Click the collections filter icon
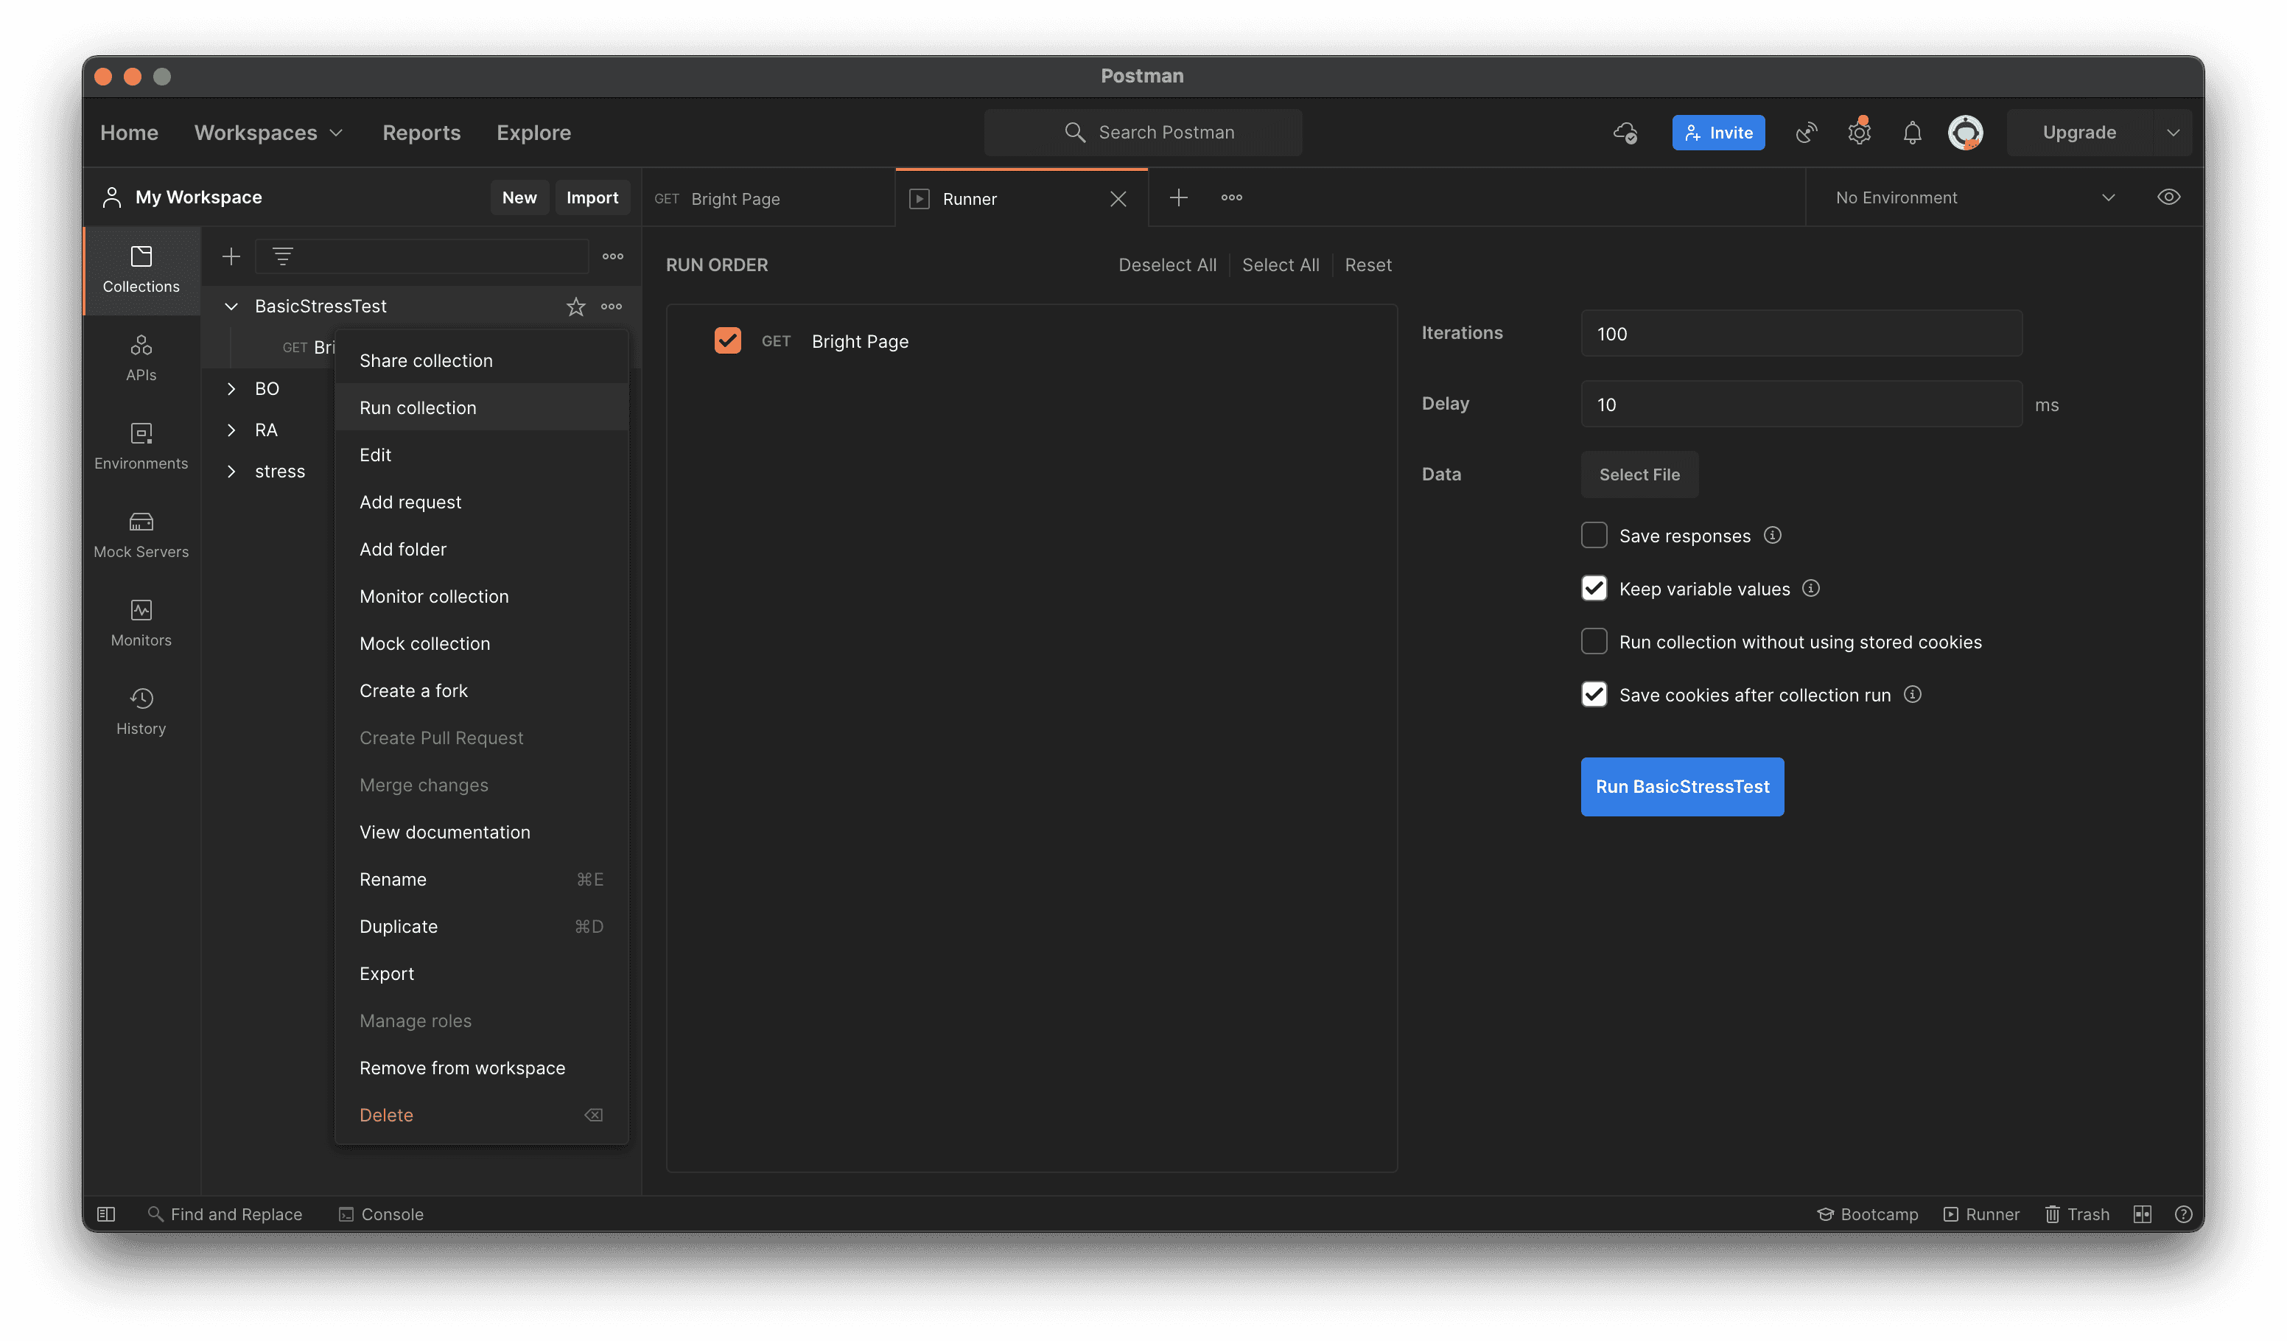Screen dimensions: 2287x1341 pyautogui.click(x=282, y=256)
